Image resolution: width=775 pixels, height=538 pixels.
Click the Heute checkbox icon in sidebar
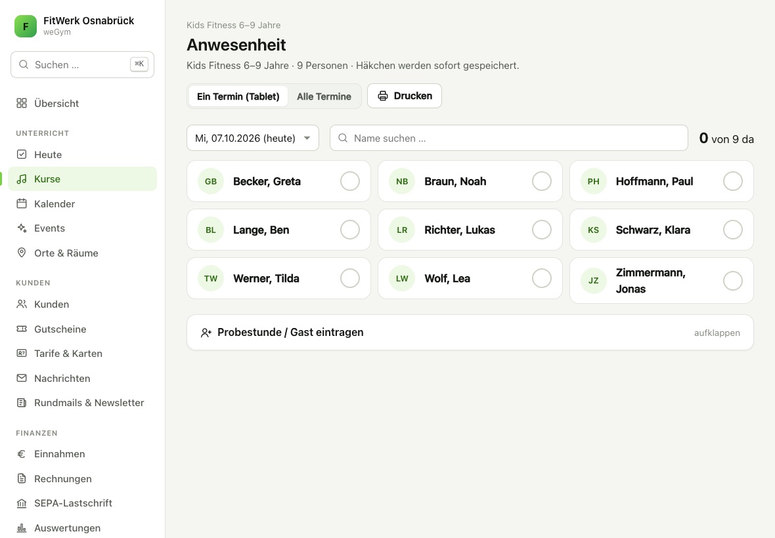[22, 154]
